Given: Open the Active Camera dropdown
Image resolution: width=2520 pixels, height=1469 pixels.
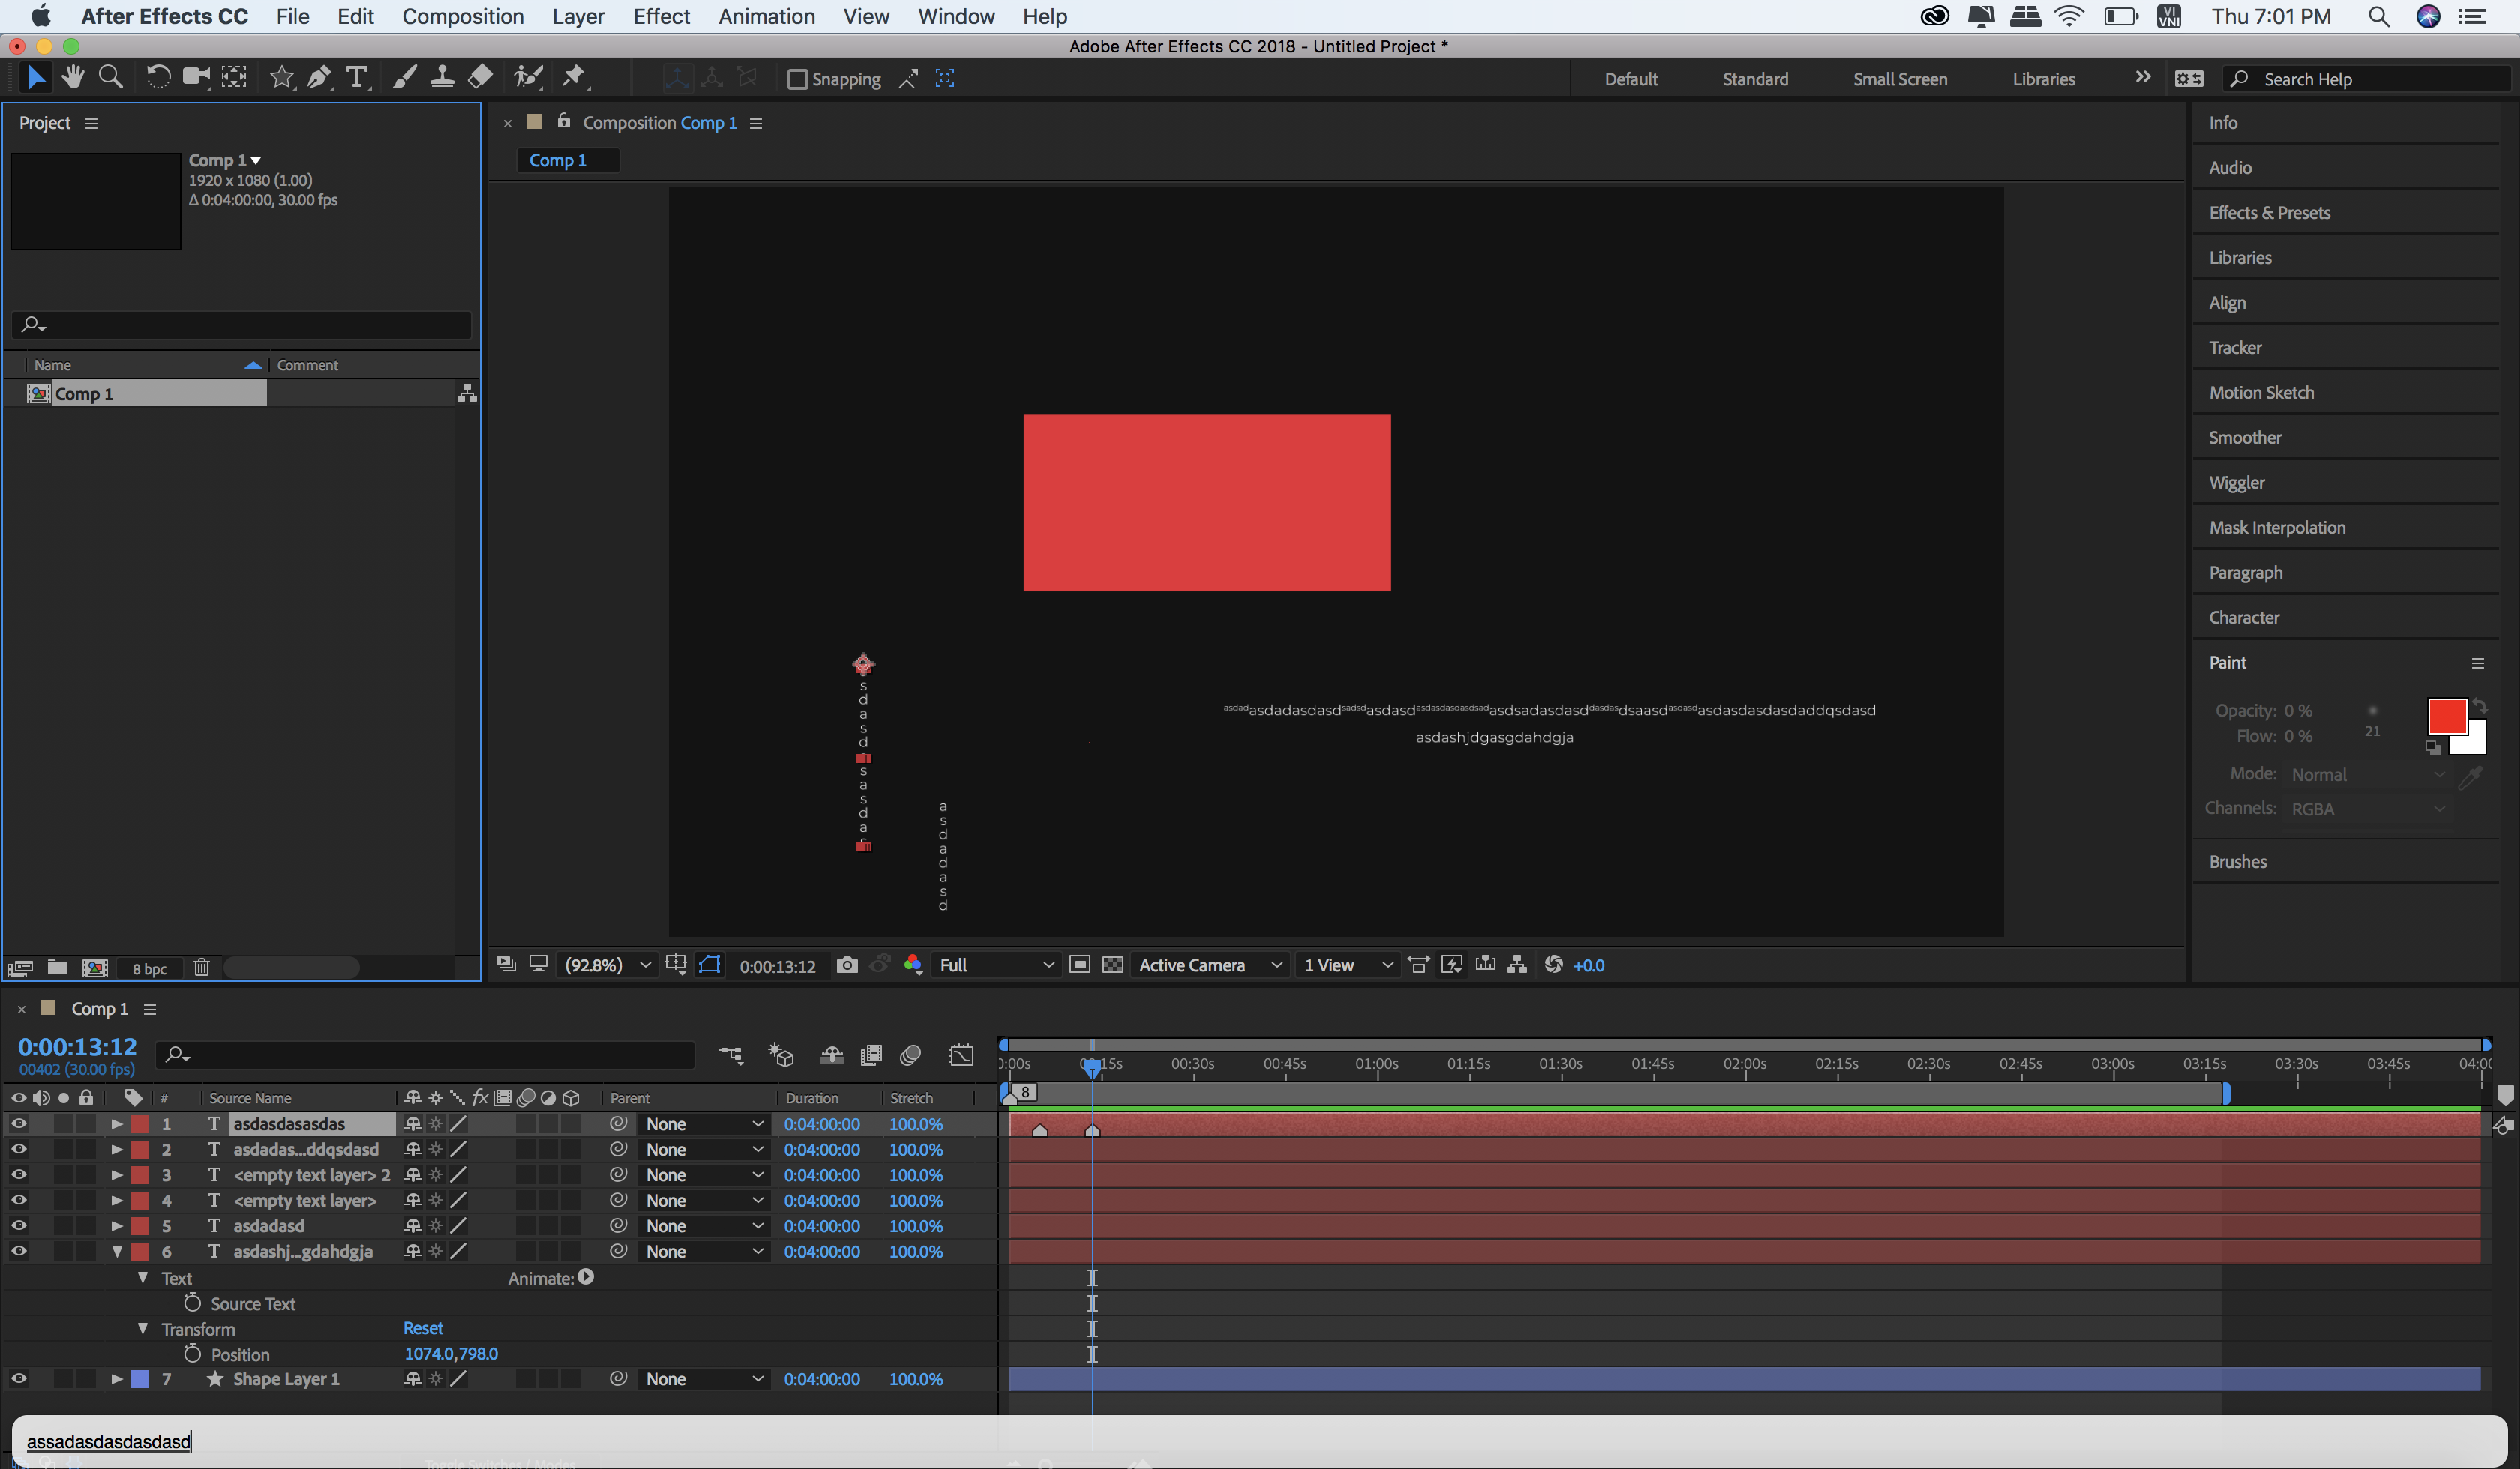Looking at the screenshot, I should [1209, 965].
